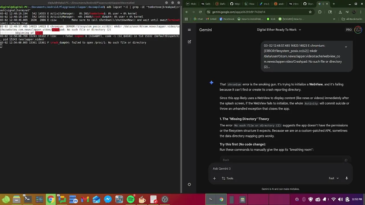Click the microphone icon in prompt box

(x=346, y=178)
